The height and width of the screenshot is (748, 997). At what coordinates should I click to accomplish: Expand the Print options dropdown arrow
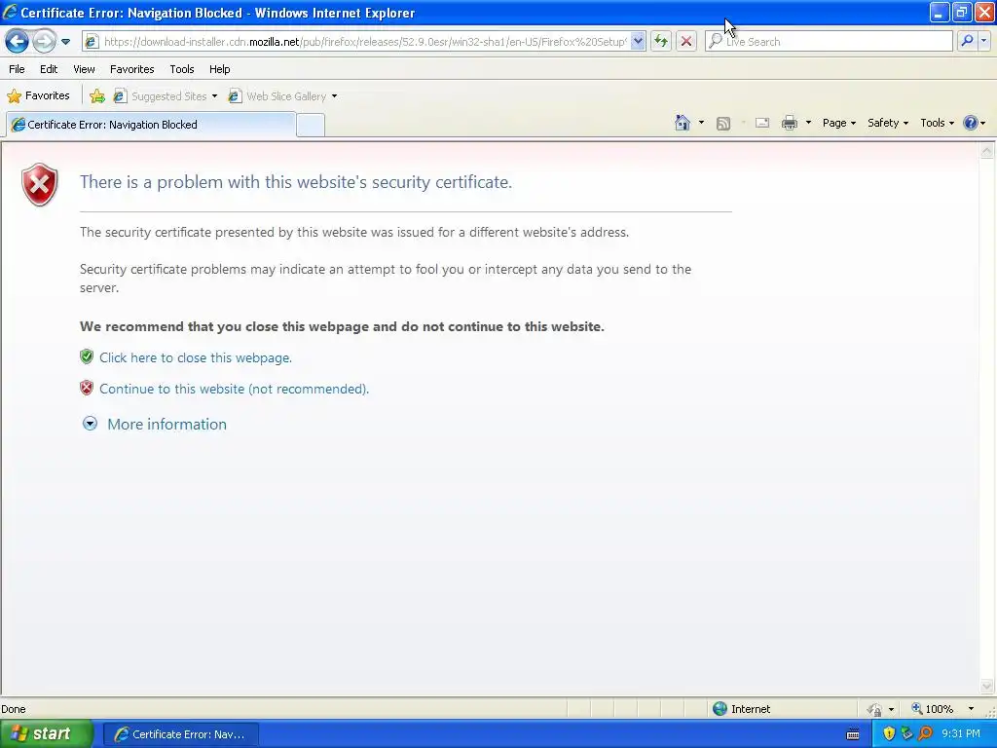tap(808, 123)
